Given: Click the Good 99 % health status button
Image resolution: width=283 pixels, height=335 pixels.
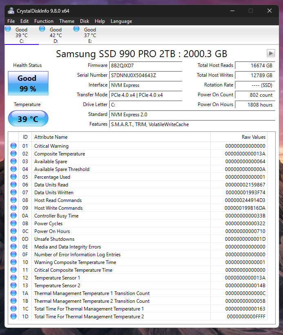Looking at the screenshot, I should click(x=28, y=83).
